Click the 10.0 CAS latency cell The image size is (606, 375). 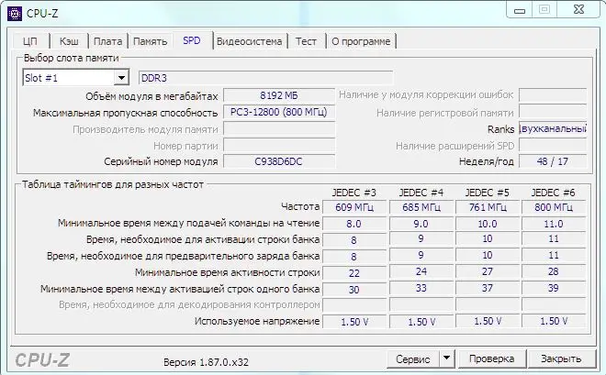(x=488, y=224)
